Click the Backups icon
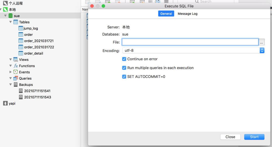The width and height of the screenshot is (272, 147). click(16, 84)
